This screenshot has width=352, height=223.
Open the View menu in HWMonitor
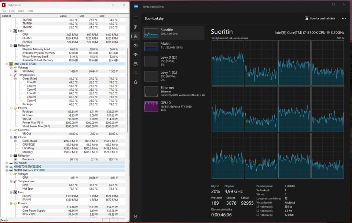tap(12, 11)
